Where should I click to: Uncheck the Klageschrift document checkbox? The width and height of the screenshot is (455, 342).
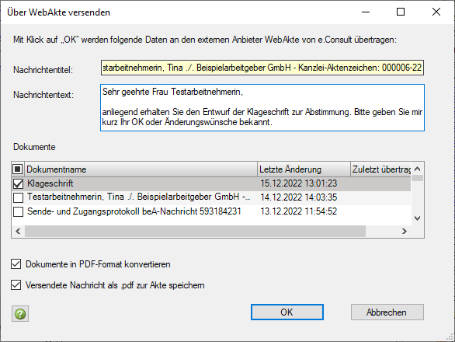[x=19, y=183]
